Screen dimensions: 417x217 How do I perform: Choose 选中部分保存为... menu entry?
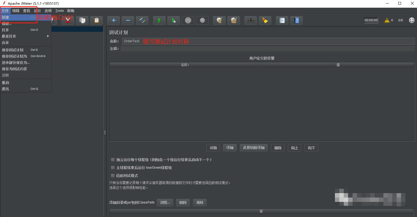[26, 63]
